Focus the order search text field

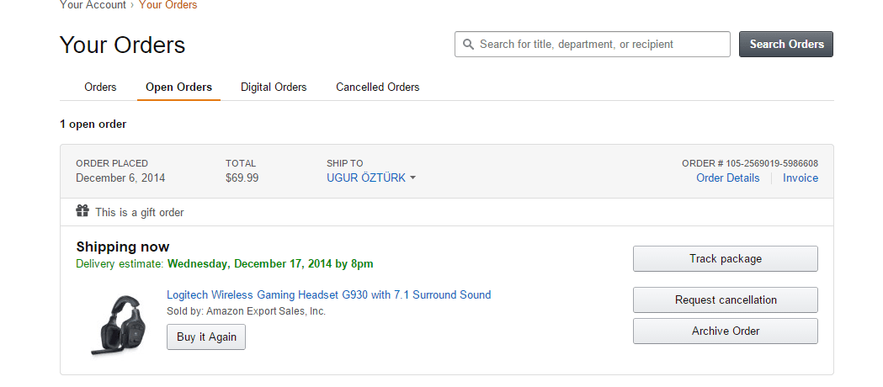598,45
